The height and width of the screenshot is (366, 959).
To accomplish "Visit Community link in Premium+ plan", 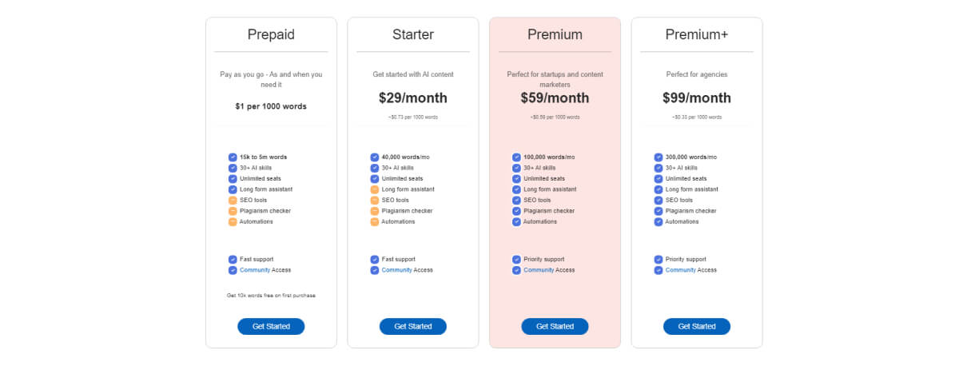I will click(681, 270).
